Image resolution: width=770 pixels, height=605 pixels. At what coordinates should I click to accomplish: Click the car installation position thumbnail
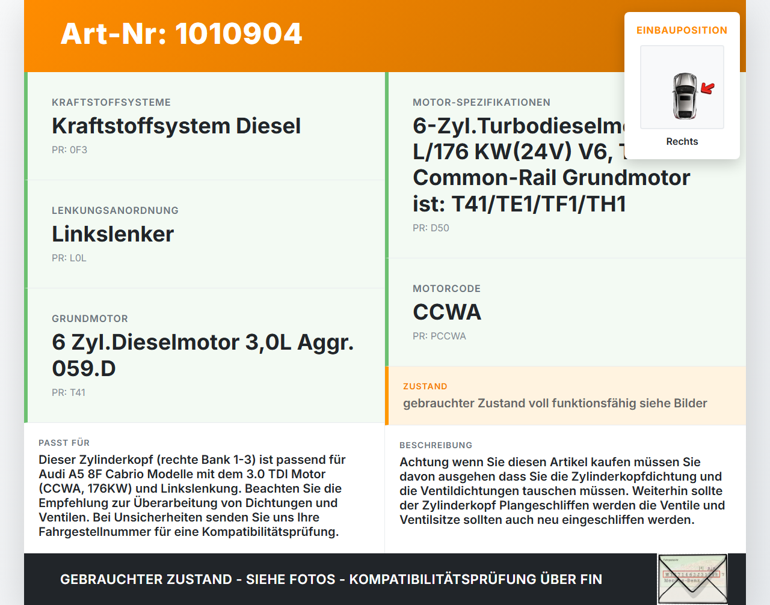coord(682,87)
